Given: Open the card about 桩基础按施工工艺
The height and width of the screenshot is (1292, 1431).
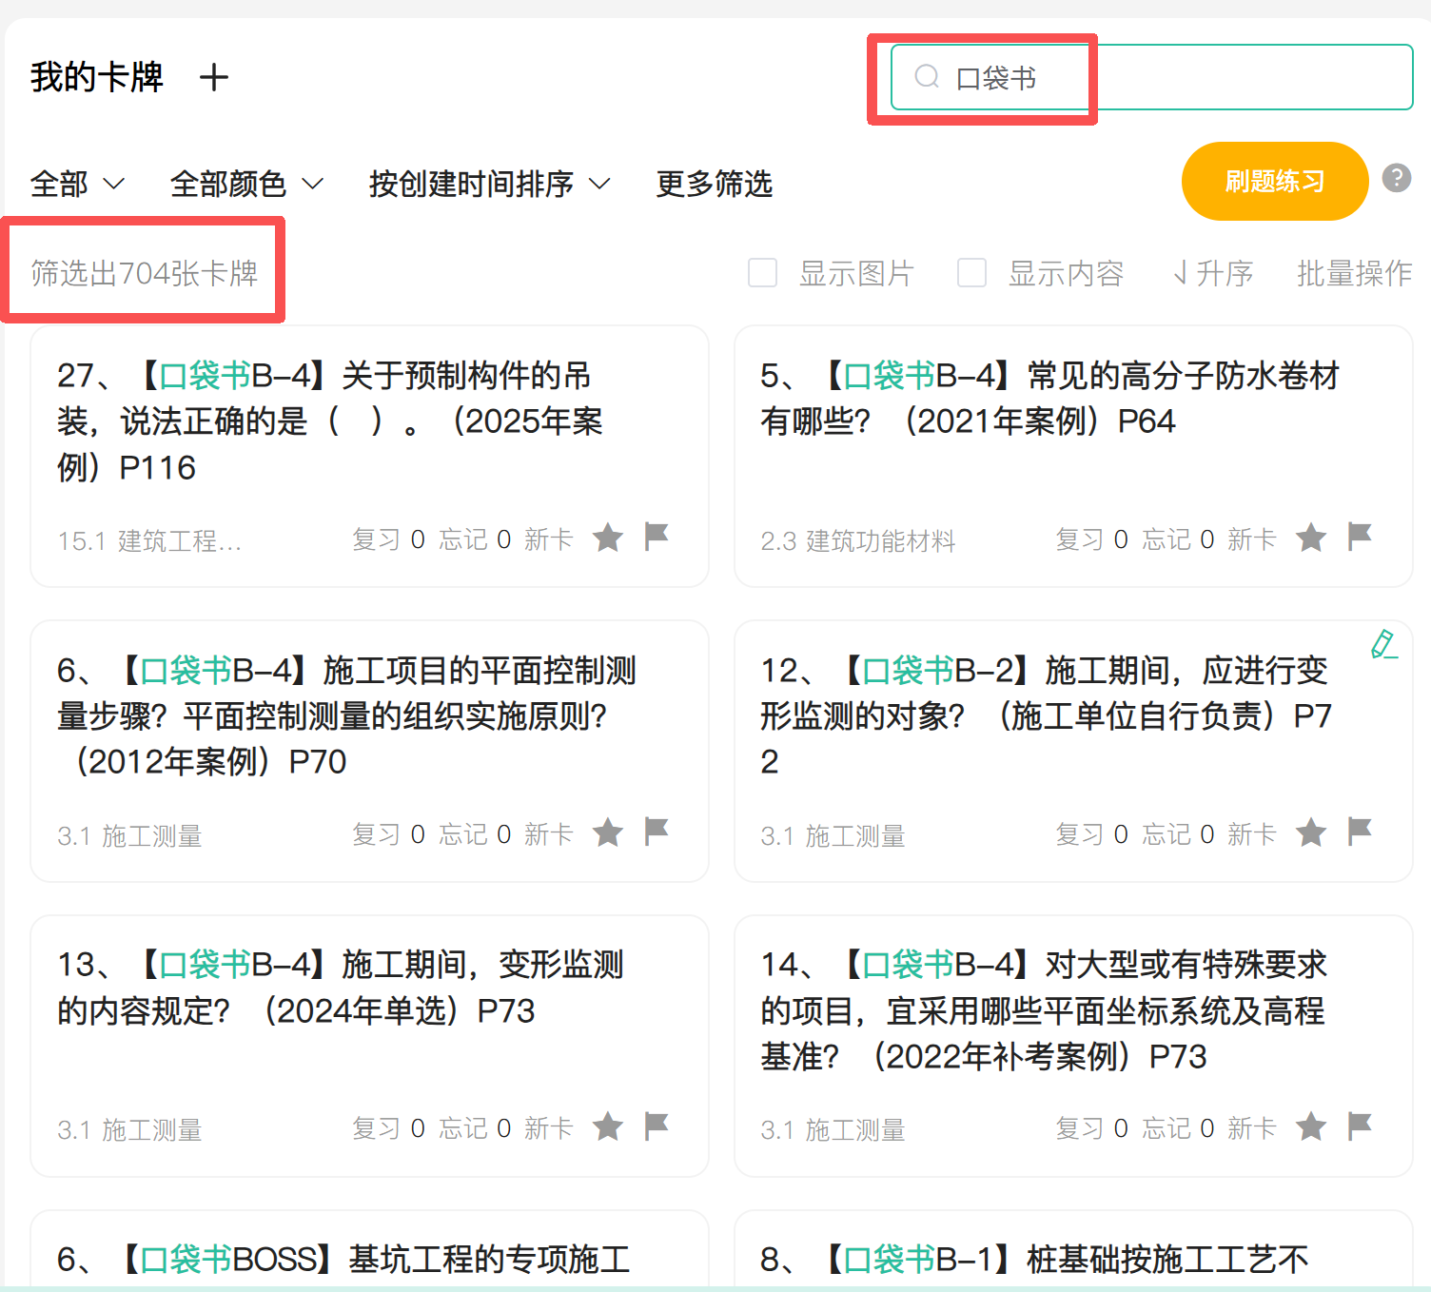Looking at the screenshot, I should point(1073,1250).
